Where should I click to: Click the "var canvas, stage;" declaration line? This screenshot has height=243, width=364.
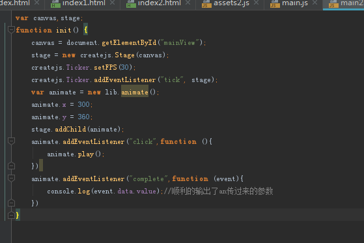tap(49, 18)
